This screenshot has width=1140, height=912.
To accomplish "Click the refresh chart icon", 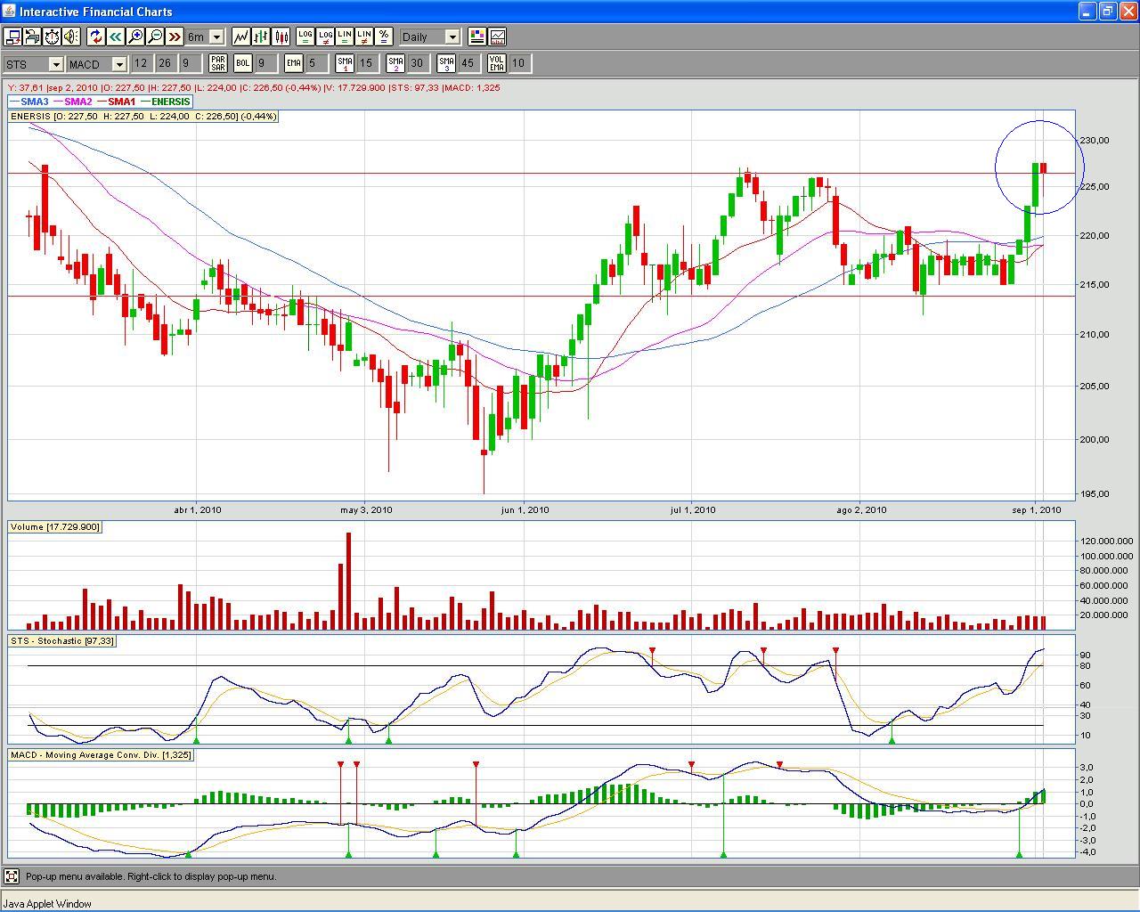I will click(x=95, y=37).
